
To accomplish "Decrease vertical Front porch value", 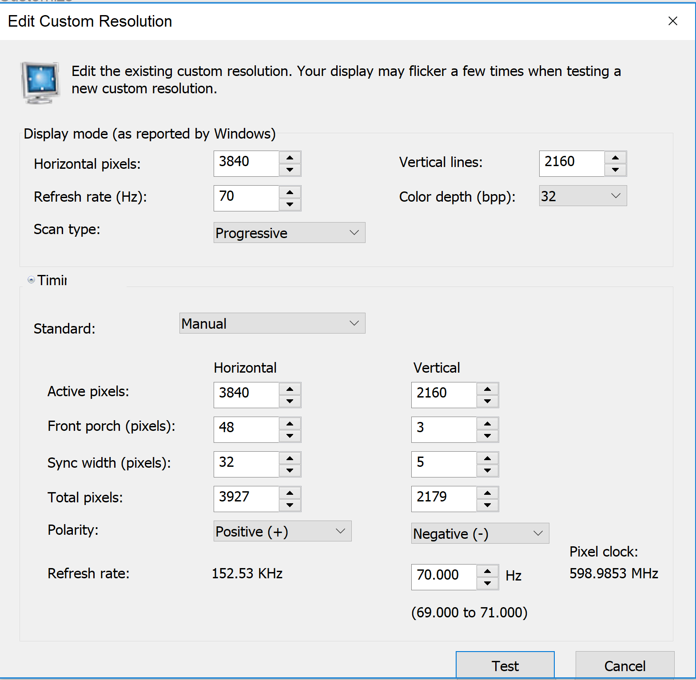I will click(x=487, y=436).
